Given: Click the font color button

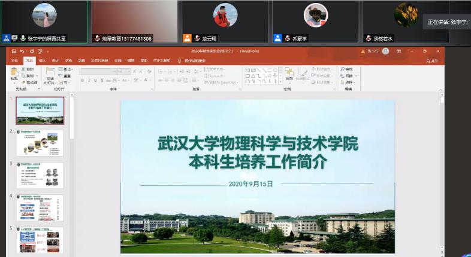Looking at the screenshot, I should point(146,80).
